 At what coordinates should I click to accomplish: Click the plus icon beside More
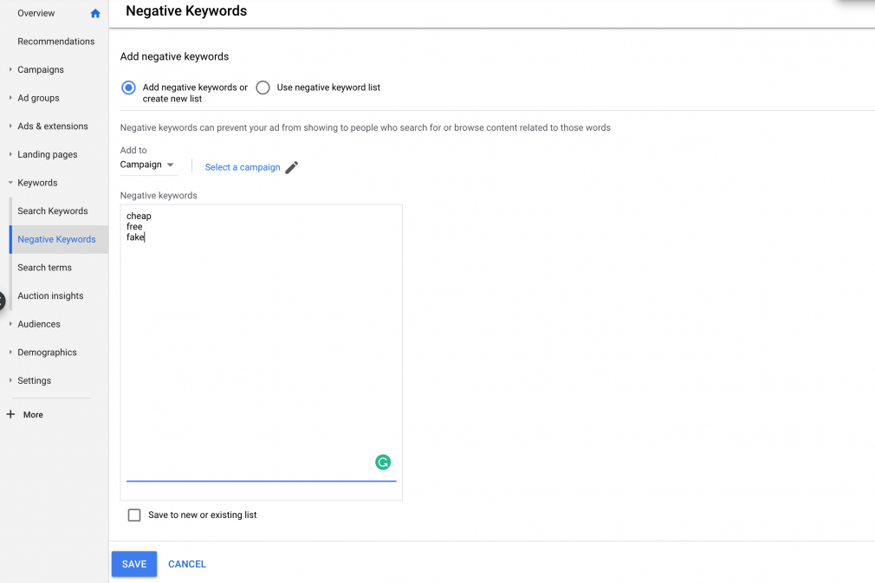tap(11, 415)
